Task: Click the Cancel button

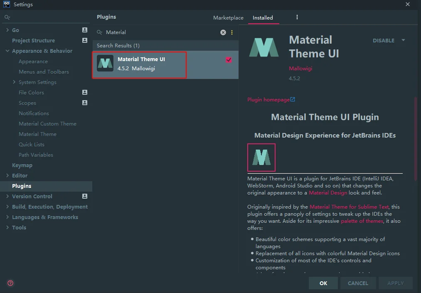Action: click(358, 283)
